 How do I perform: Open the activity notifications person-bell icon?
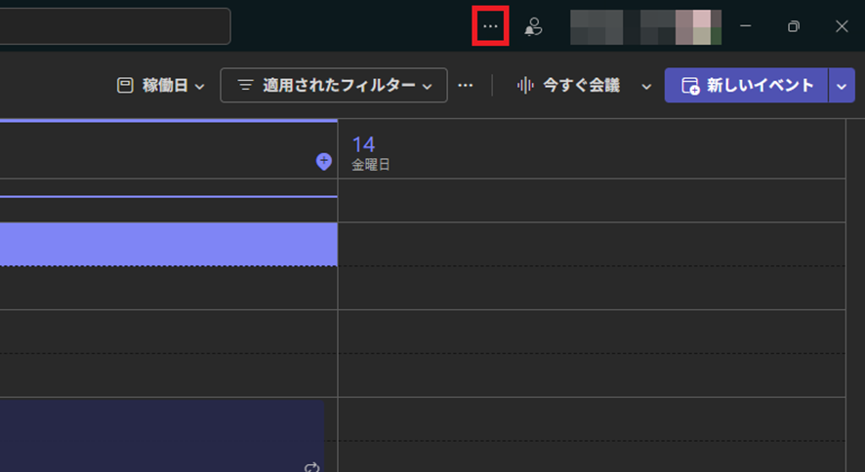533,26
